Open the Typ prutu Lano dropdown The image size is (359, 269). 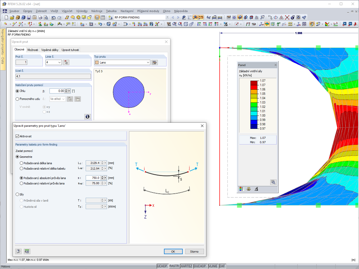(148, 63)
